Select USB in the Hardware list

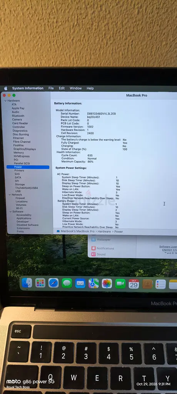[18, 191]
